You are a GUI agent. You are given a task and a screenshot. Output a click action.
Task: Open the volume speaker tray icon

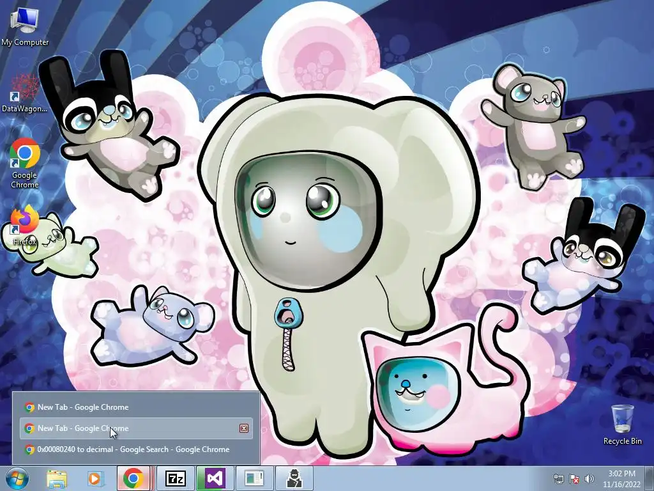click(x=589, y=479)
